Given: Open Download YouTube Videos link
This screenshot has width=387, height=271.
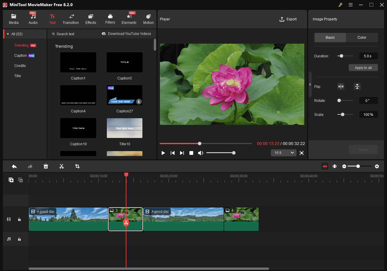Looking at the screenshot, I should point(126,34).
